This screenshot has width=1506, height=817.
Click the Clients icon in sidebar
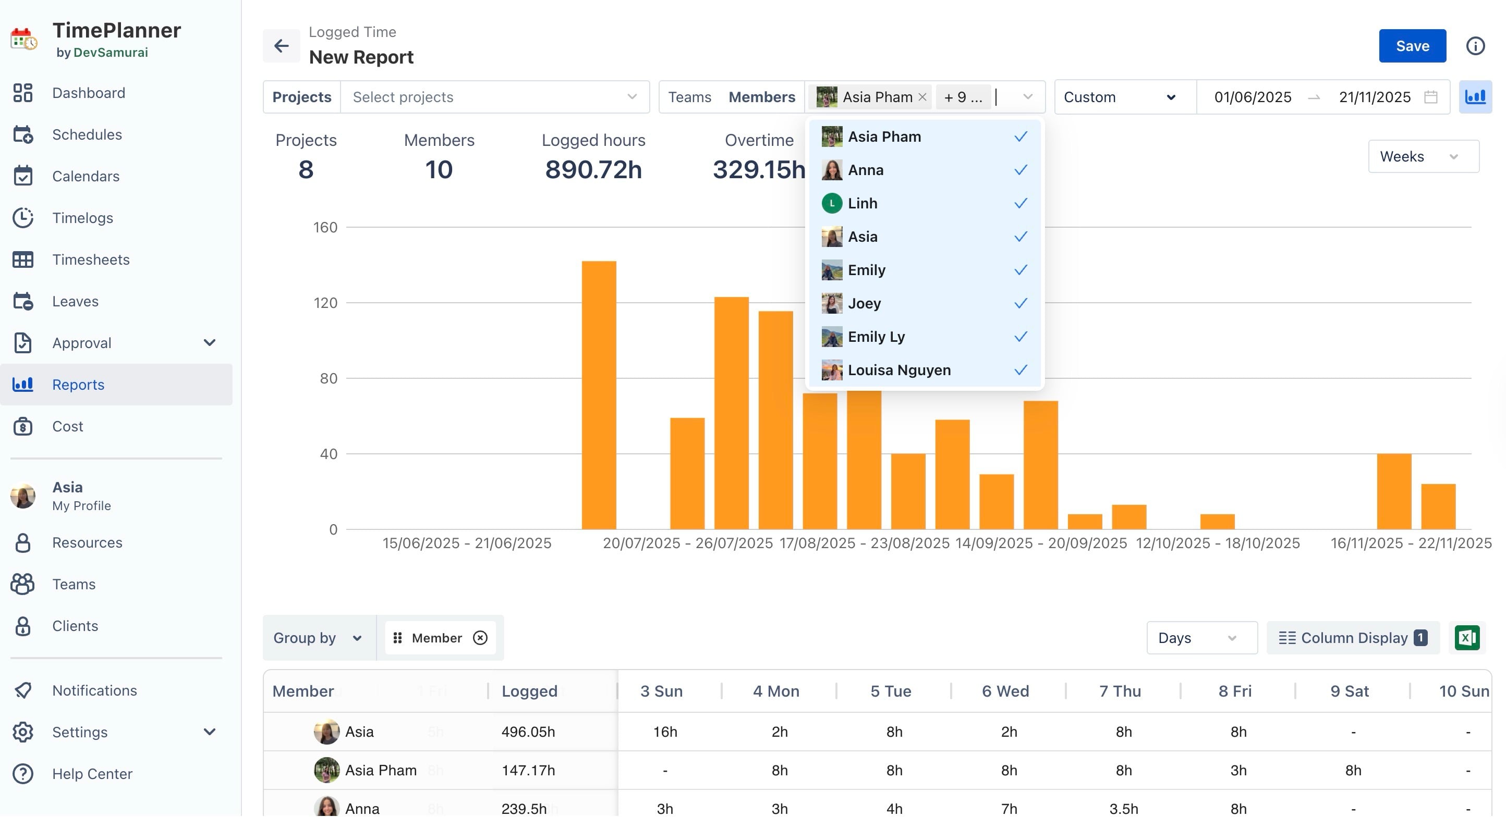(23, 626)
